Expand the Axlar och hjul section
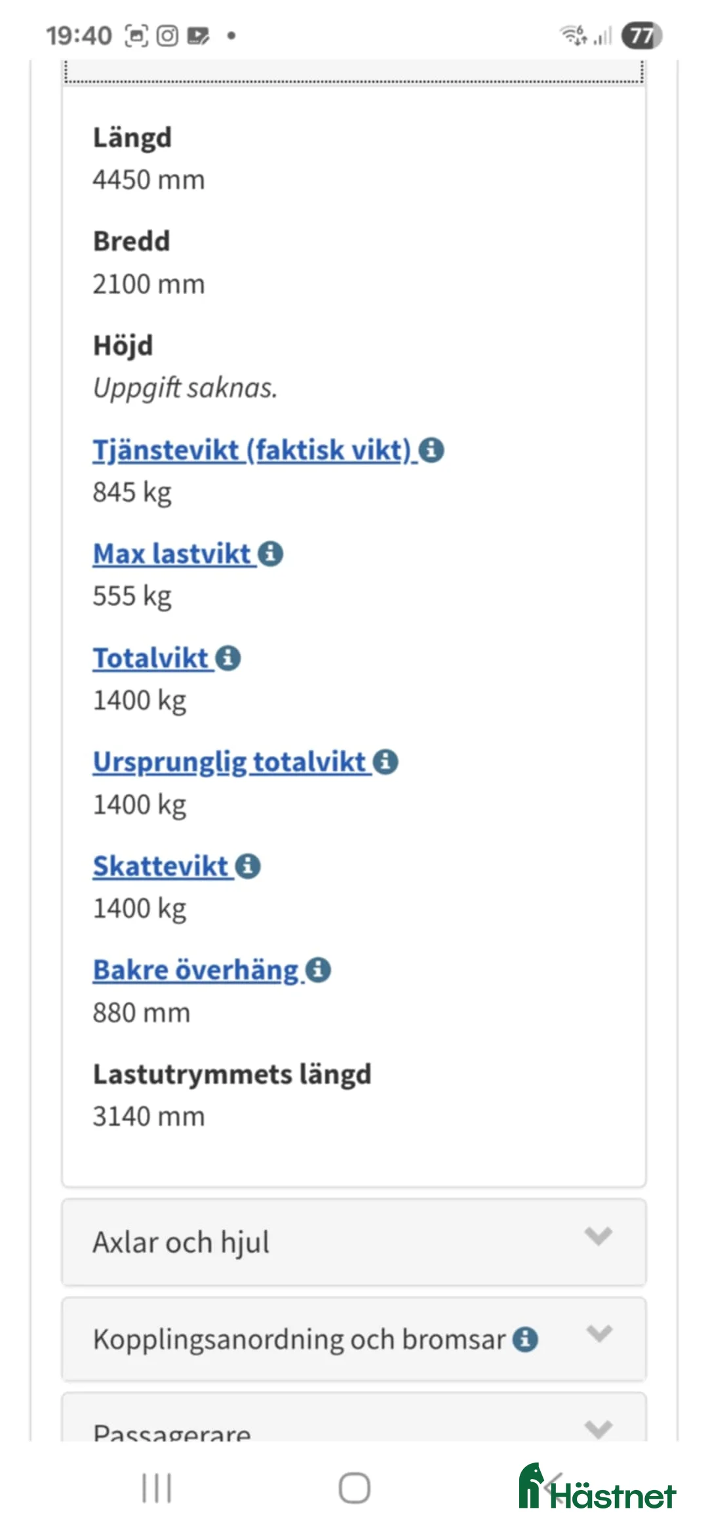 pos(354,1242)
